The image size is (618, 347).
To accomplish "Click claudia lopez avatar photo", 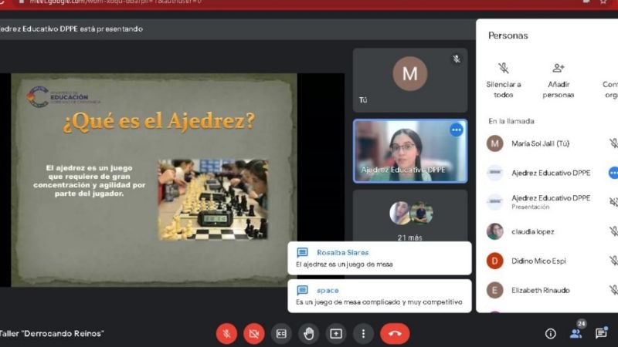I will tap(494, 232).
